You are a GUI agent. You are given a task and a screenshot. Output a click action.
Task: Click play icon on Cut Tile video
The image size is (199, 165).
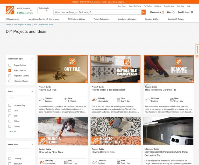(x=86, y=81)
